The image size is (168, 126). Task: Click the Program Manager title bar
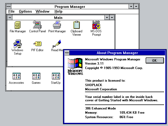click(x=70, y=7)
